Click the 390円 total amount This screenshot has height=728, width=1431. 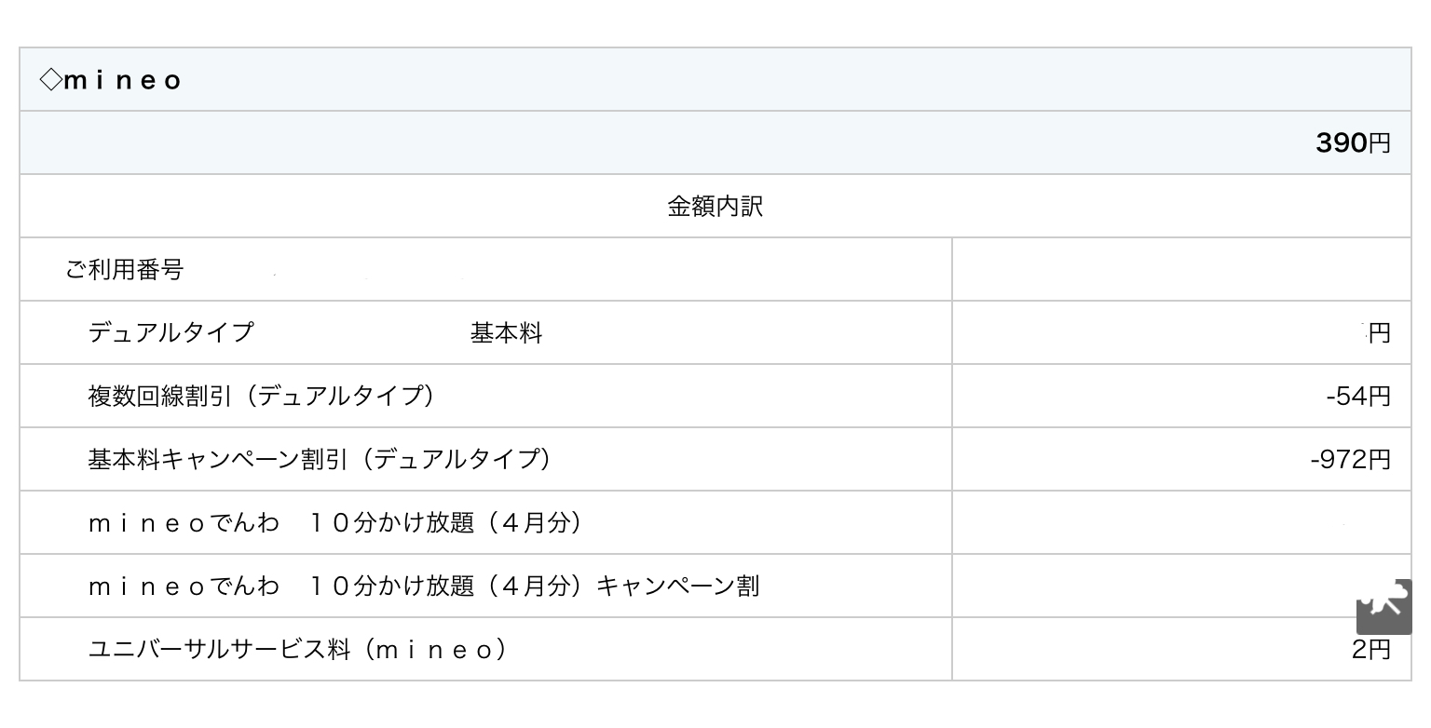pos(1353,143)
